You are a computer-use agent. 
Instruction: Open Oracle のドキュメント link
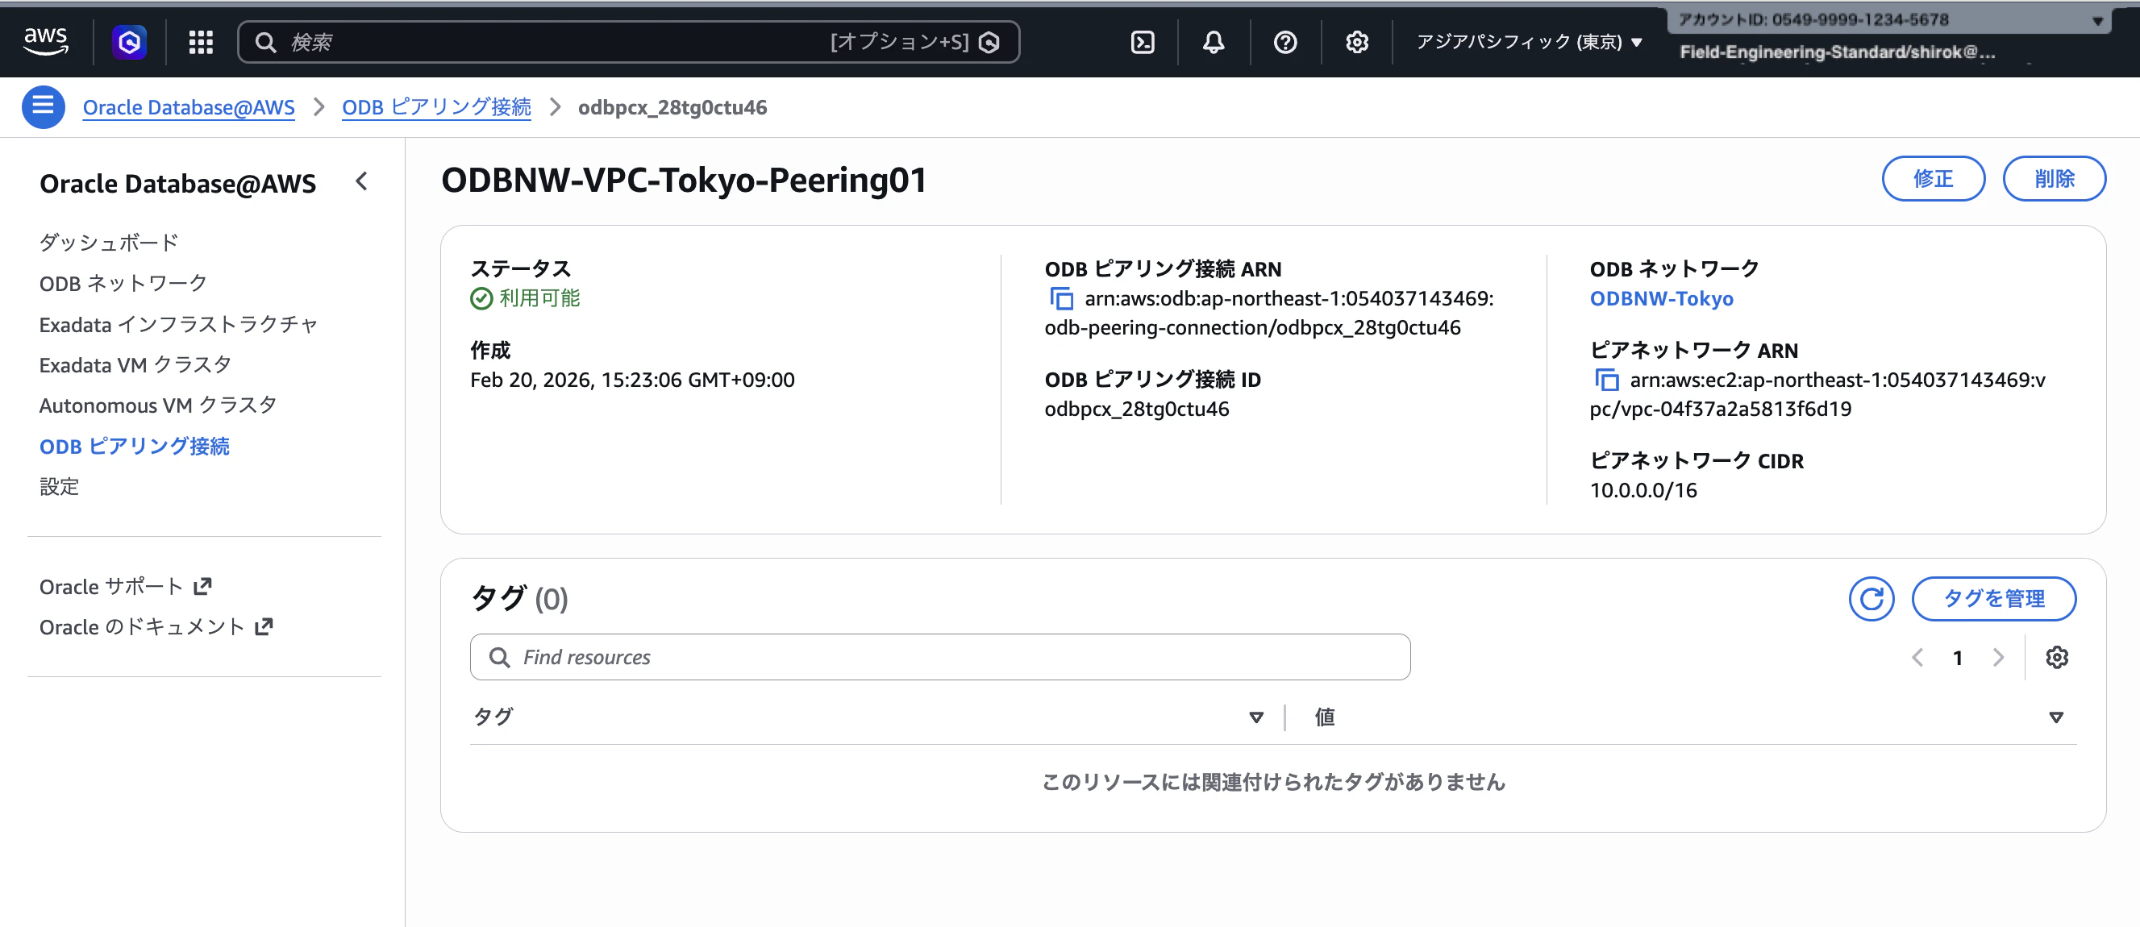click(141, 626)
